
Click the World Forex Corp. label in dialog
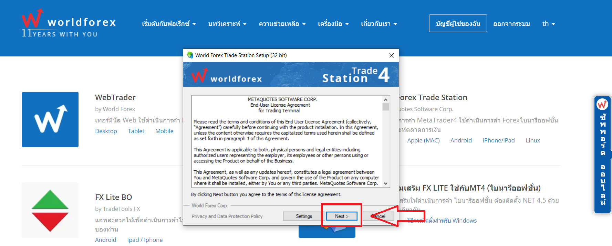point(209,205)
